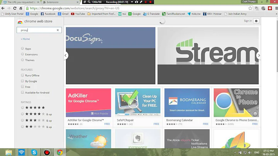The image size is (278, 156).
Task: Click Chrome Web Store rainbow logo
Action: click(x=20, y=22)
